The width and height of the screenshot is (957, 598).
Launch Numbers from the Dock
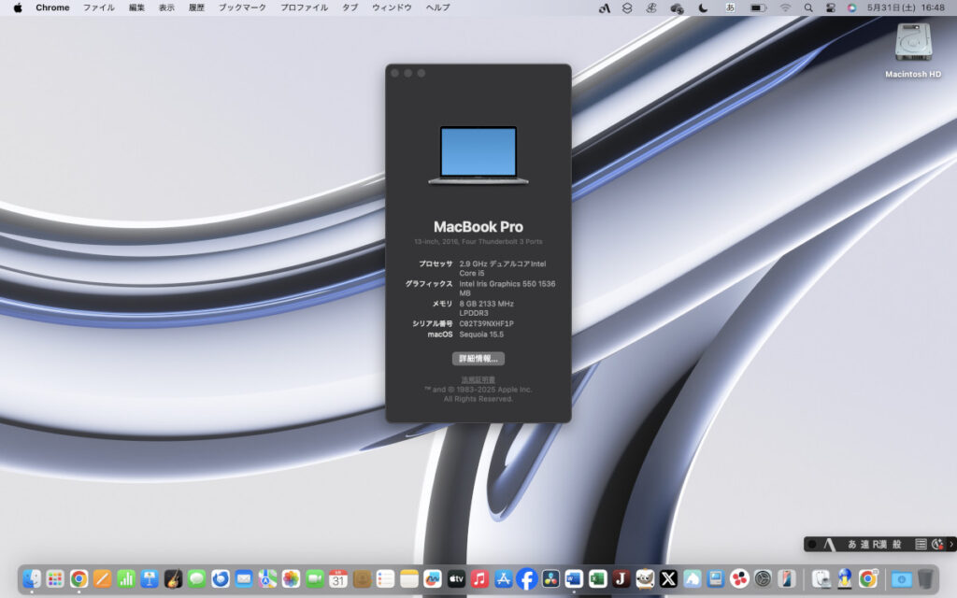pos(126,578)
